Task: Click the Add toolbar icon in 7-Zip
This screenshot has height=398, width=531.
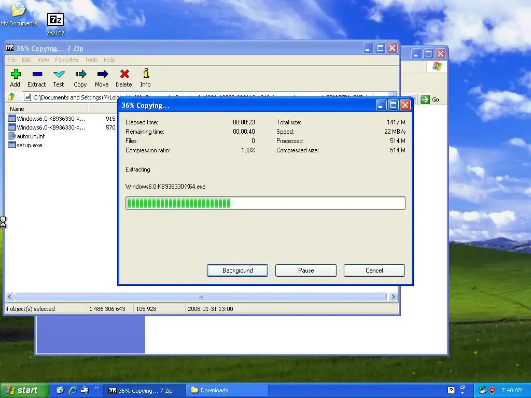Action: point(15,74)
